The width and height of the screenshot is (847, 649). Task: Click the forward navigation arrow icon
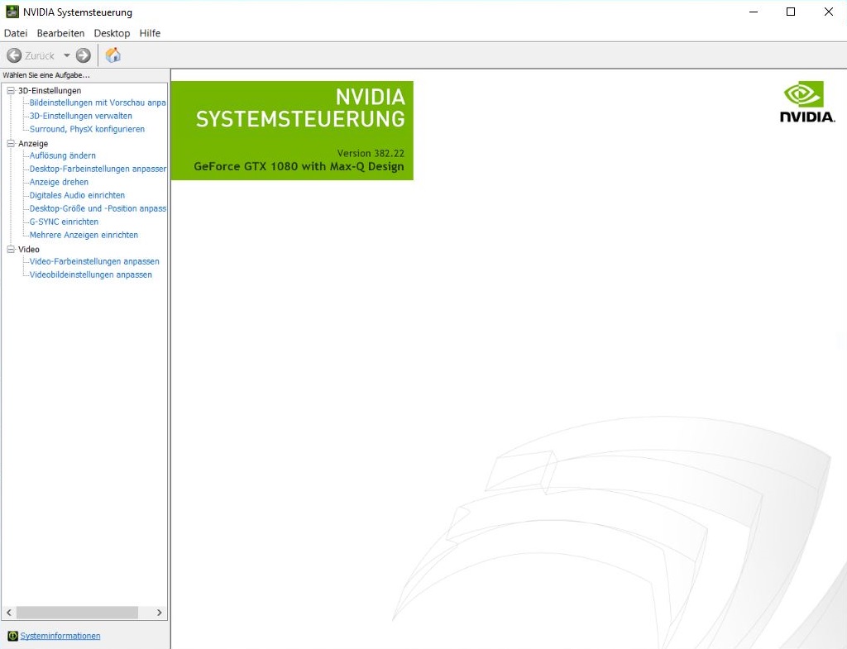(84, 55)
